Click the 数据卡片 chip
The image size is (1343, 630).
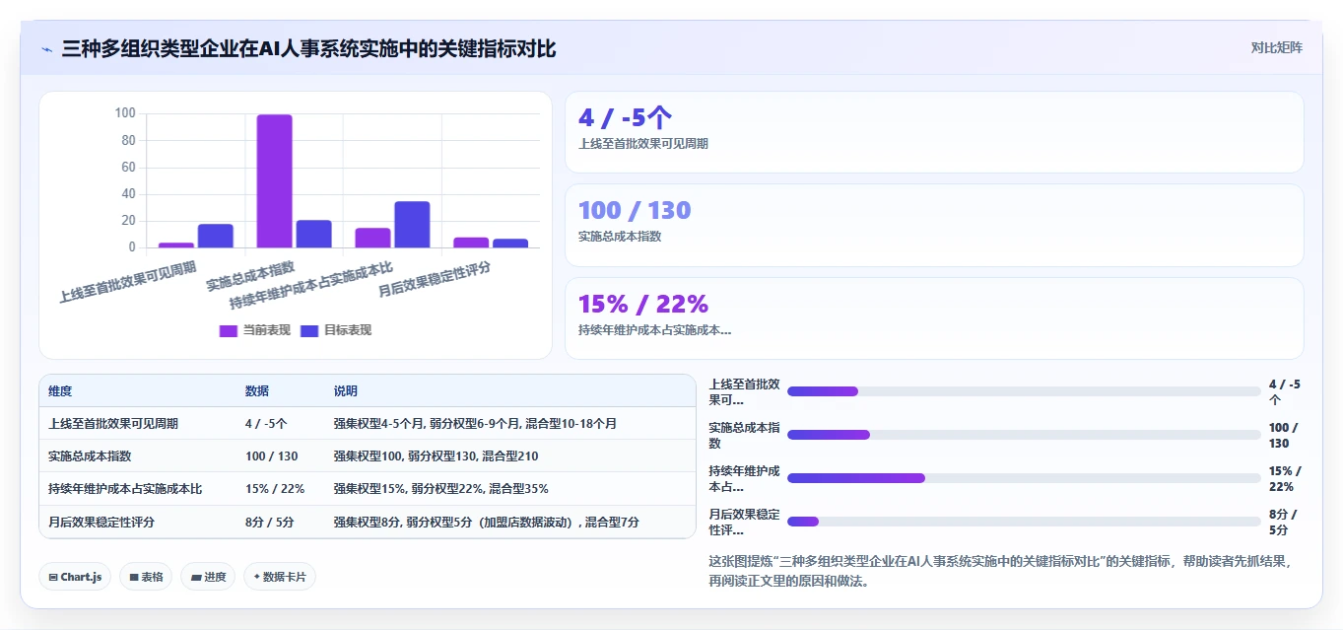(x=280, y=577)
